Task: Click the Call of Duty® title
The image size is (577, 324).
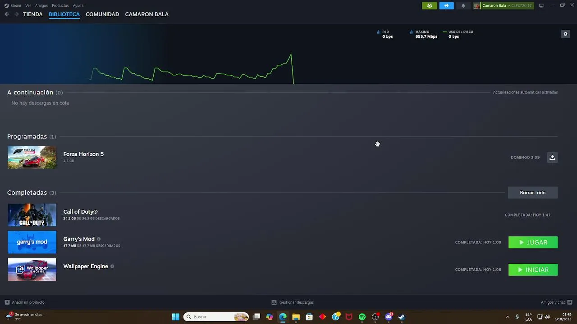Action: 81,211
